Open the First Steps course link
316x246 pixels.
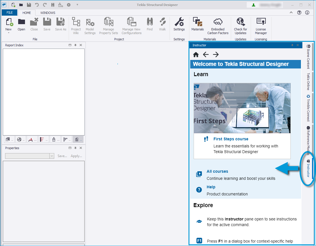pyautogui.click(x=231, y=139)
